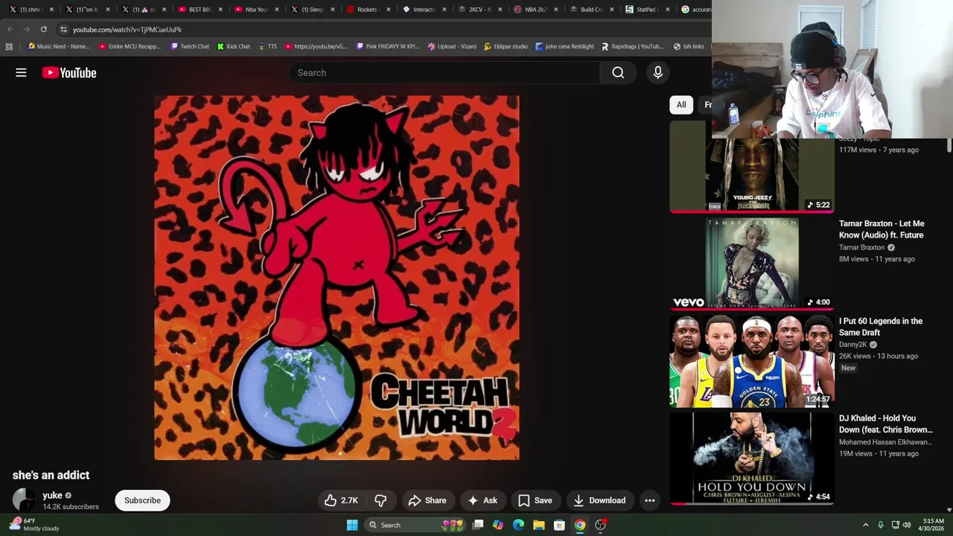
Task: Click the YouTube search magnifier button
Action: pos(618,72)
